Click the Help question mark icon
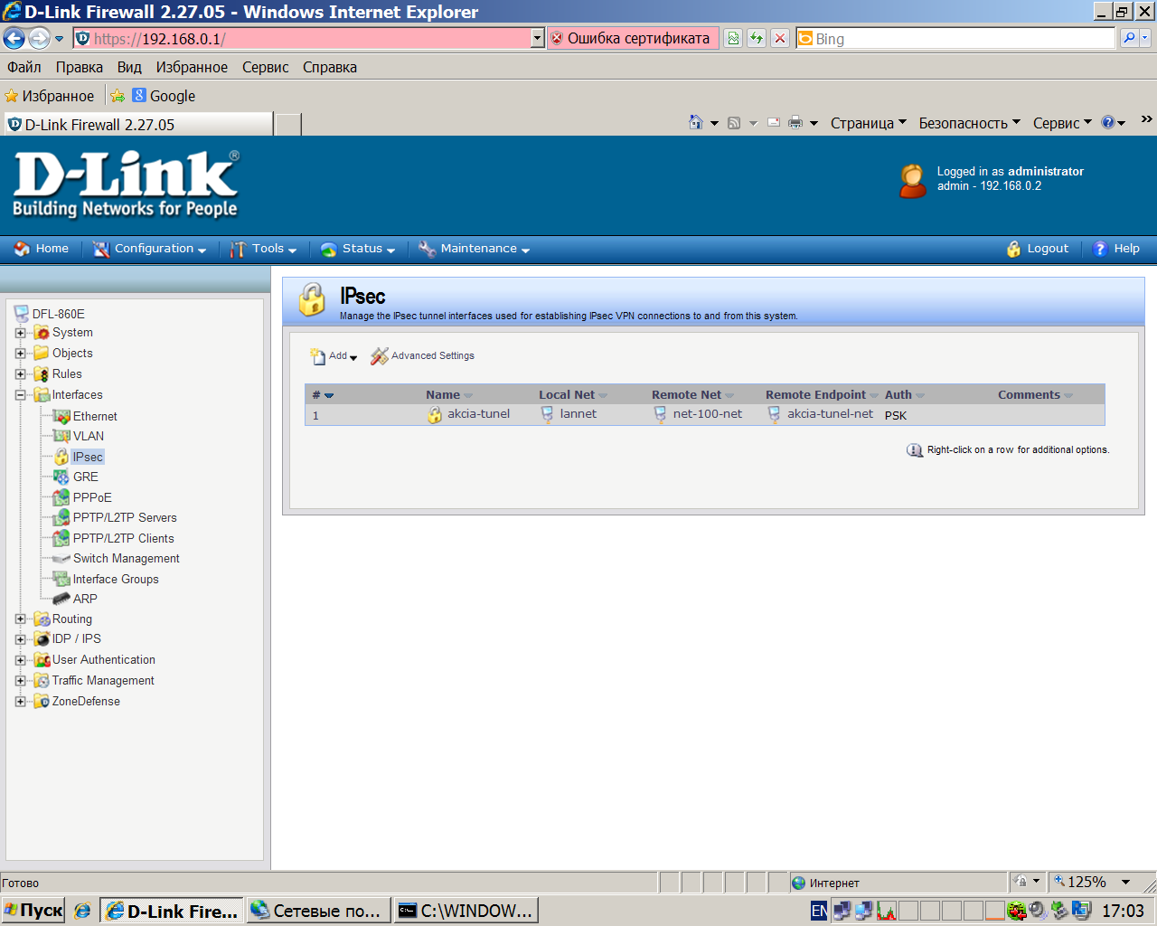The height and width of the screenshot is (926, 1157). tap(1100, 249)
